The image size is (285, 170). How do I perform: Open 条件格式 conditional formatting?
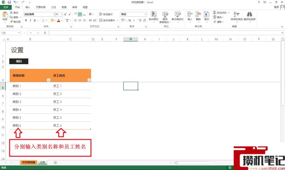point(154,17)
